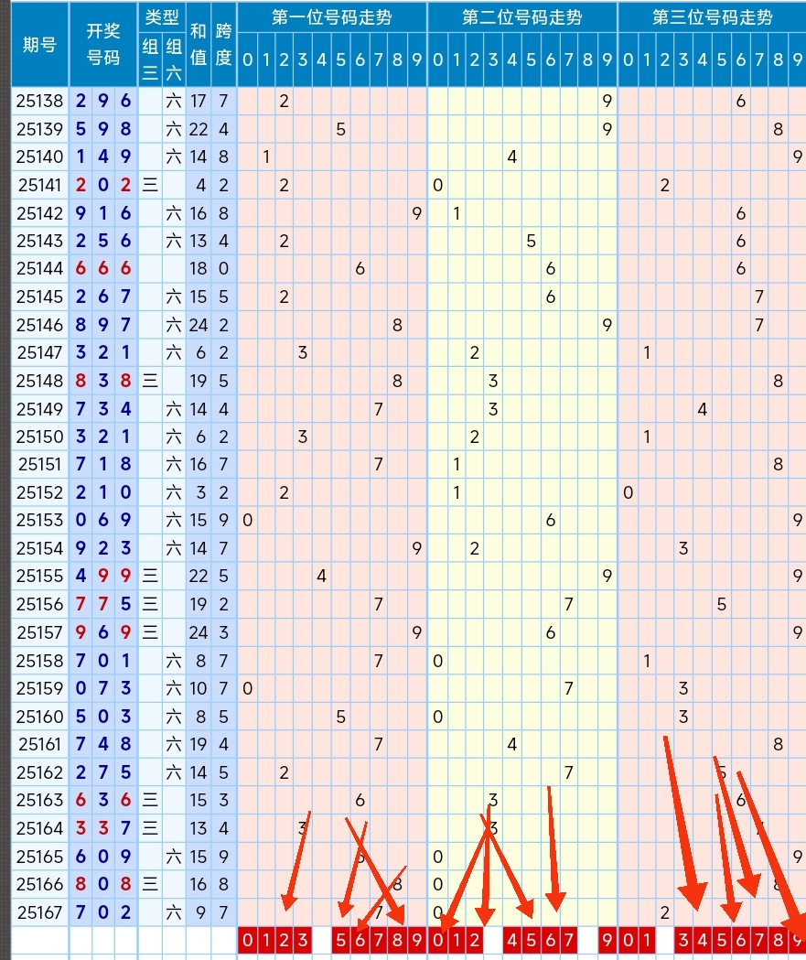
Task: Select period number 25150
Action: 39,437
